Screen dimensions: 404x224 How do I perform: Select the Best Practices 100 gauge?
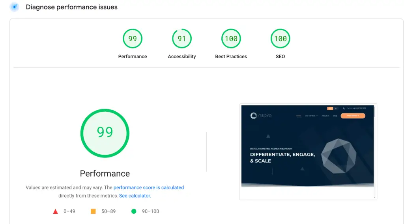[x=231, y=39]
